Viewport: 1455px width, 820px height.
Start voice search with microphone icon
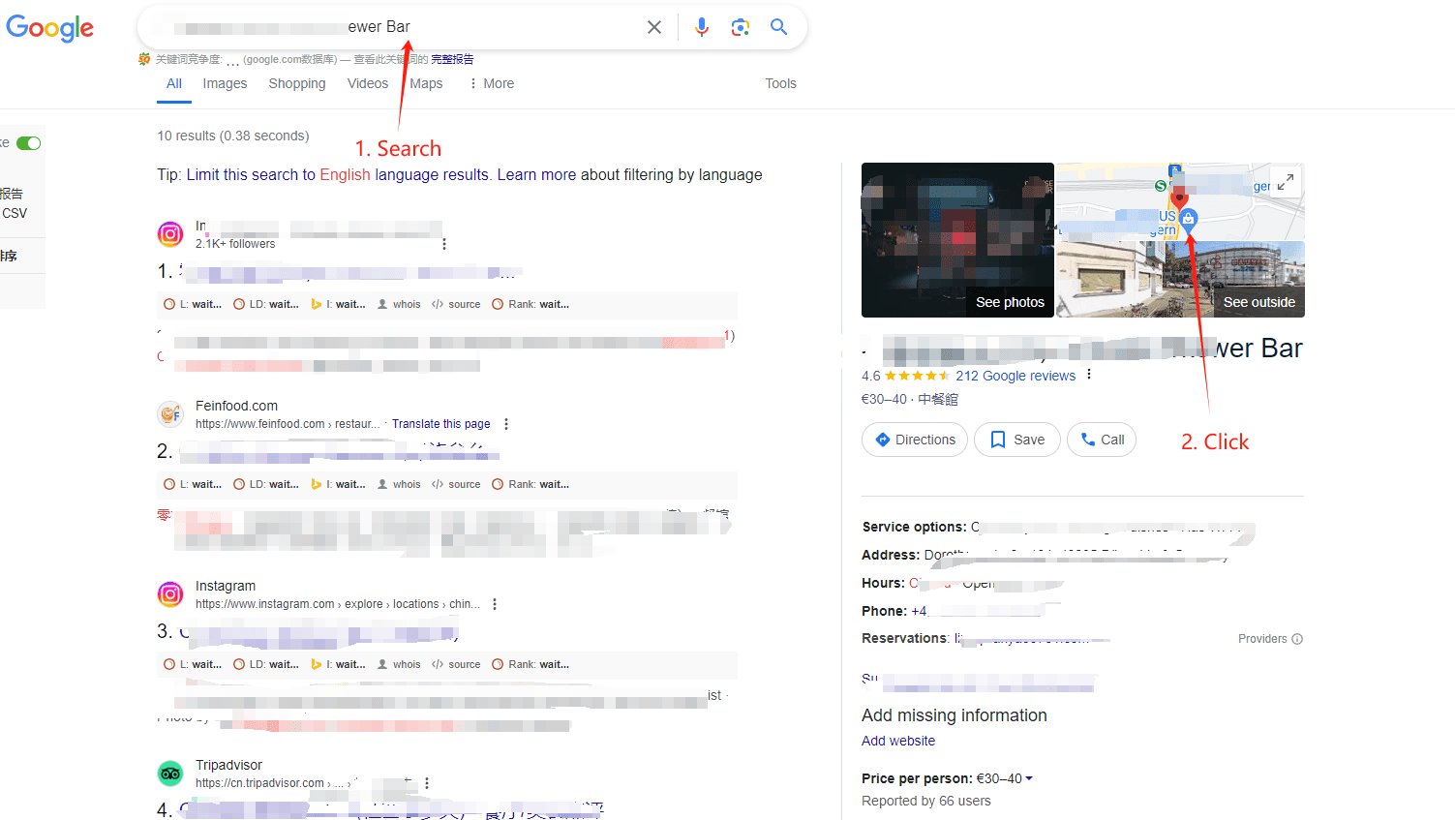click(x=702, y=27)
